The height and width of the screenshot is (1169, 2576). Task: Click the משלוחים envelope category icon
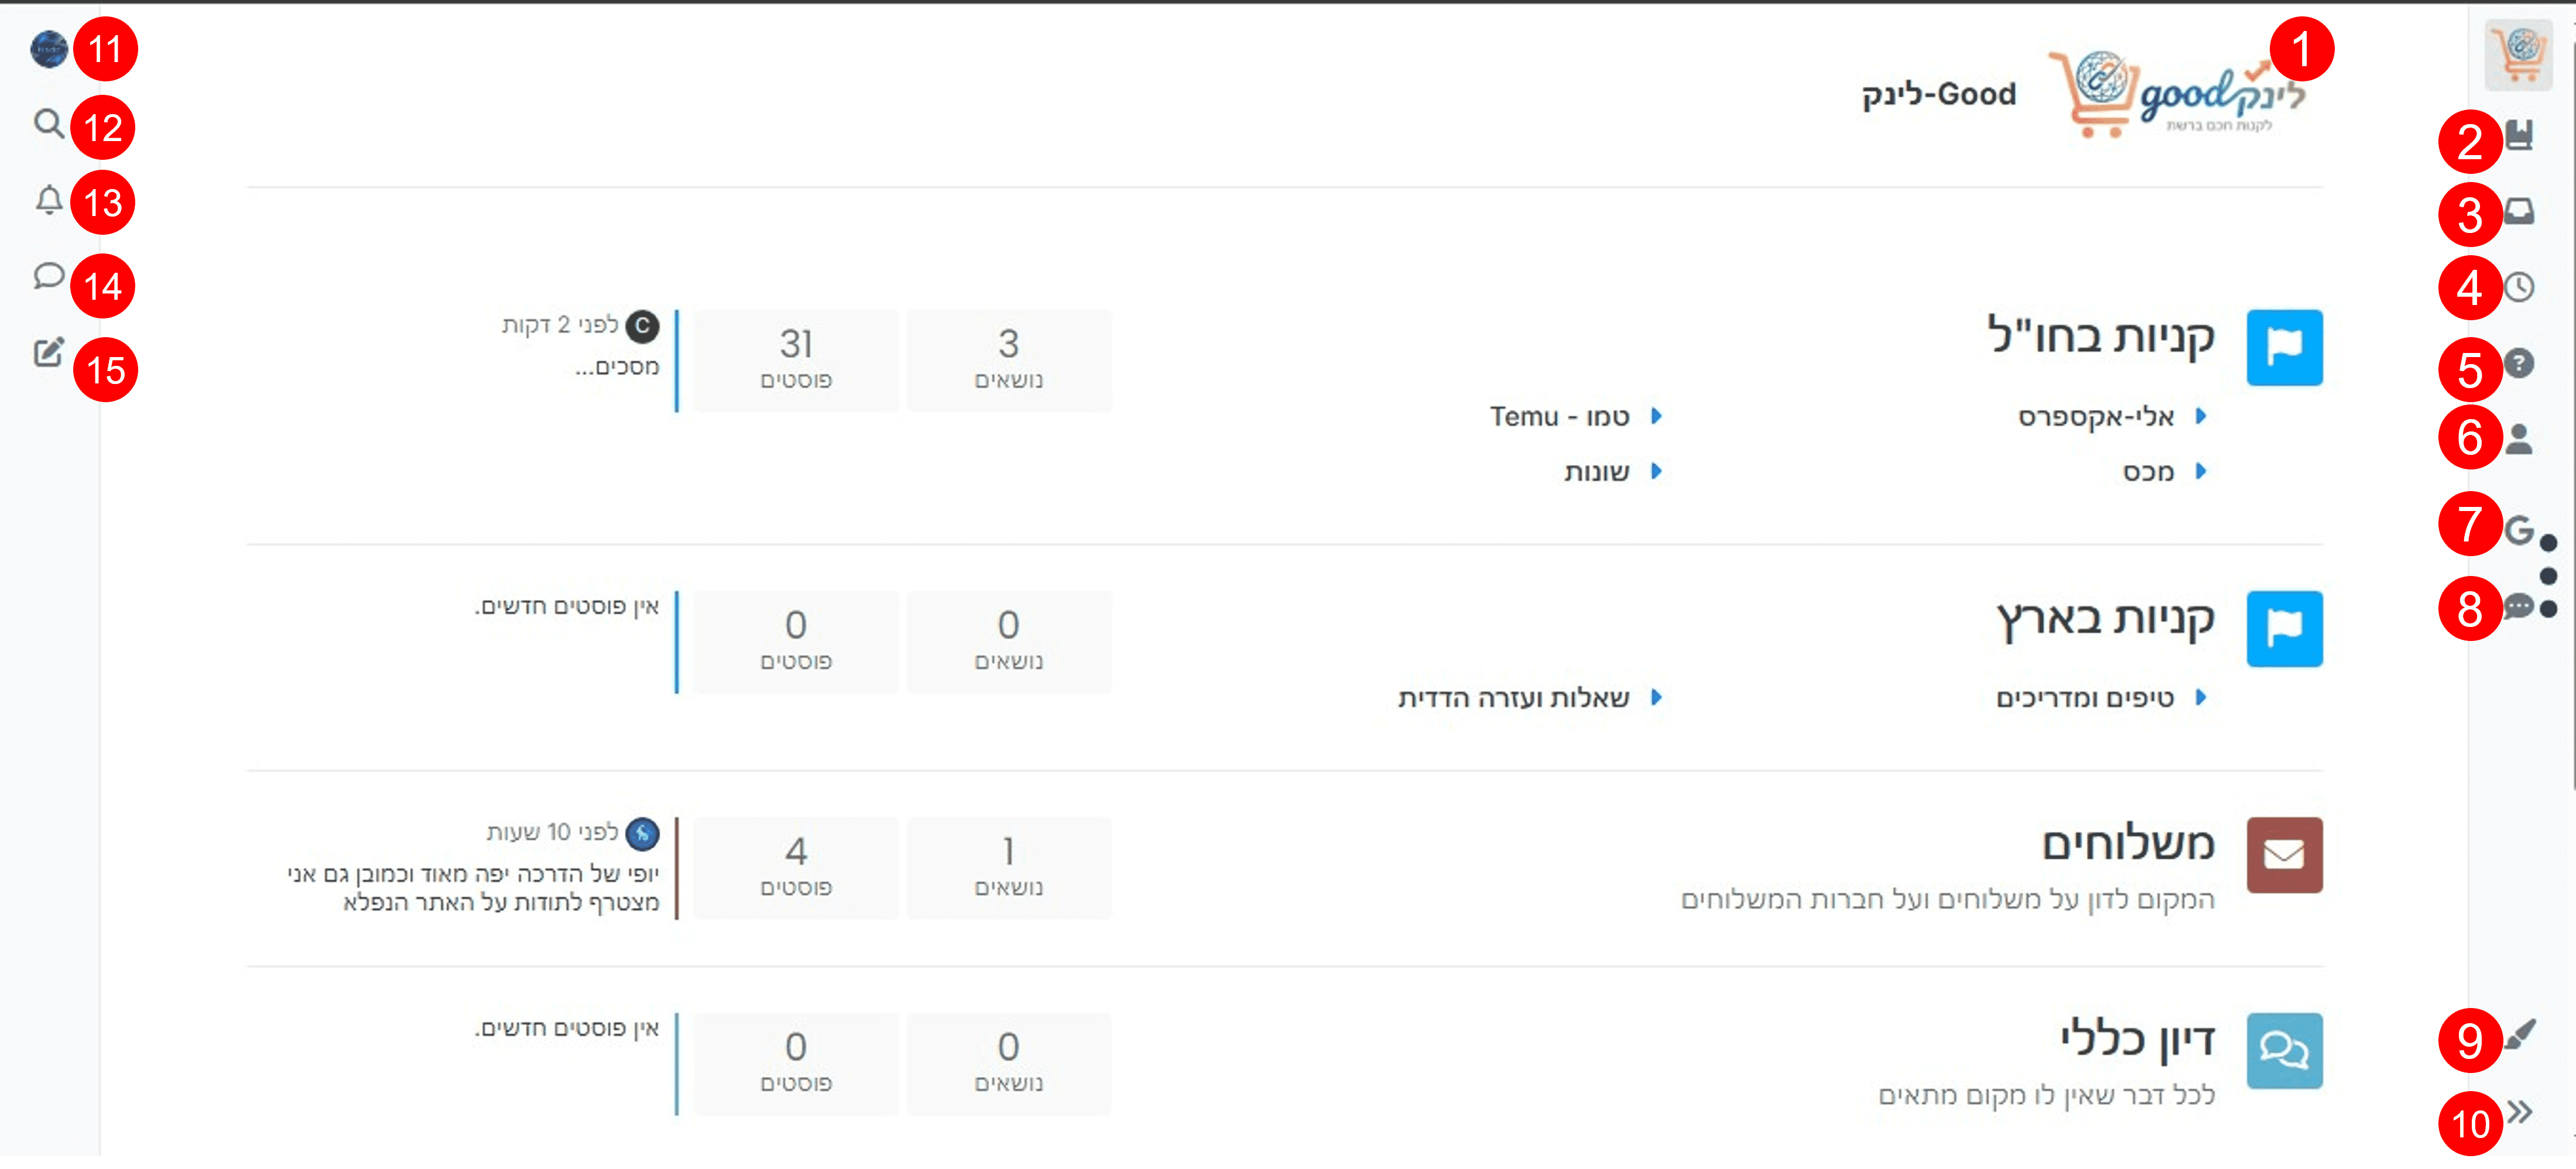pos(2284,855)
